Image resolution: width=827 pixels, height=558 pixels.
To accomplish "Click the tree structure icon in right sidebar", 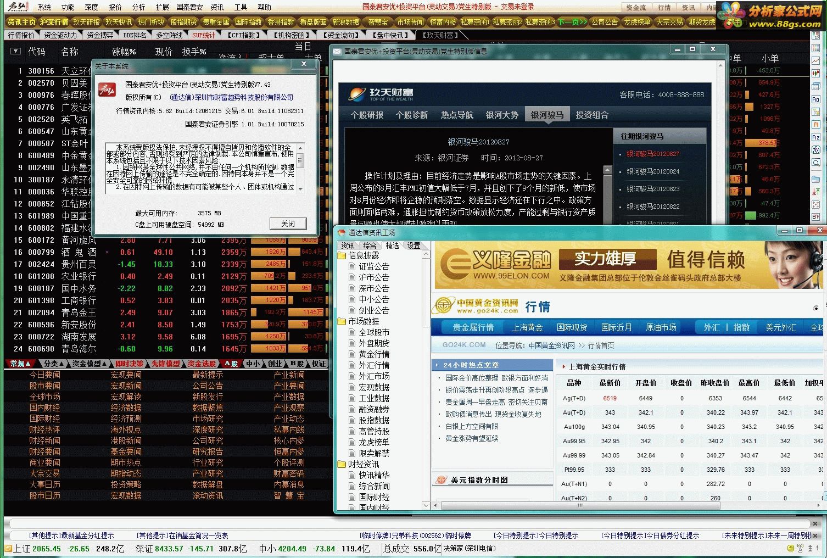I will (x=815, y=111).
